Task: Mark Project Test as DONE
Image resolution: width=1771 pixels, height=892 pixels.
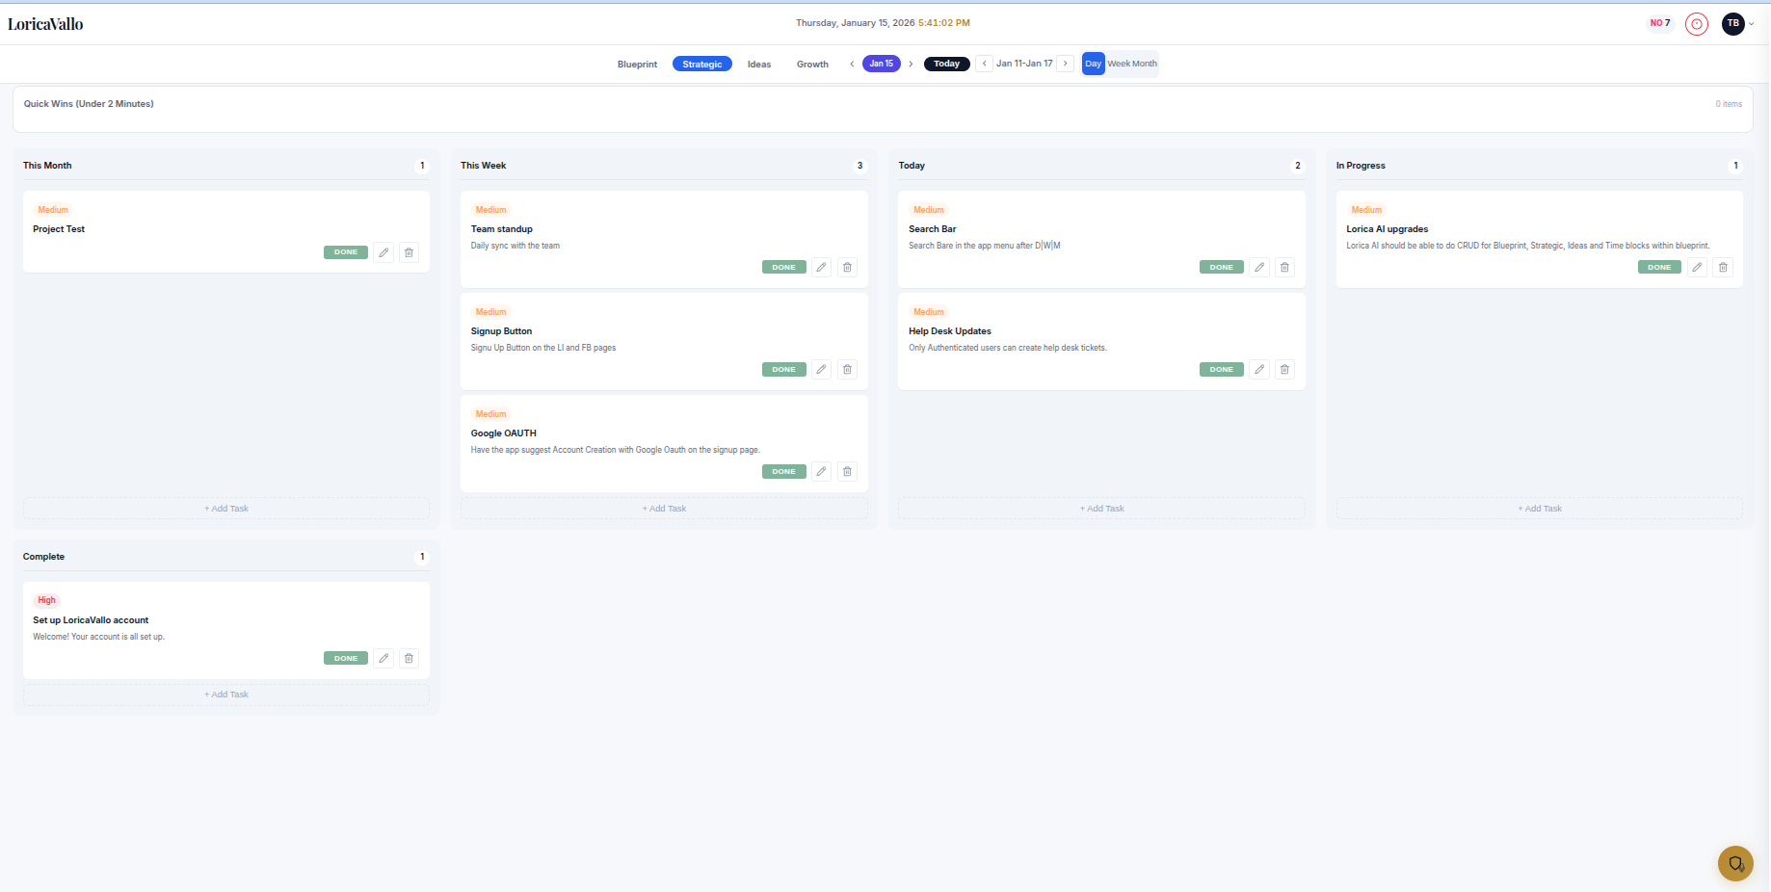Action: coord(345,251)
